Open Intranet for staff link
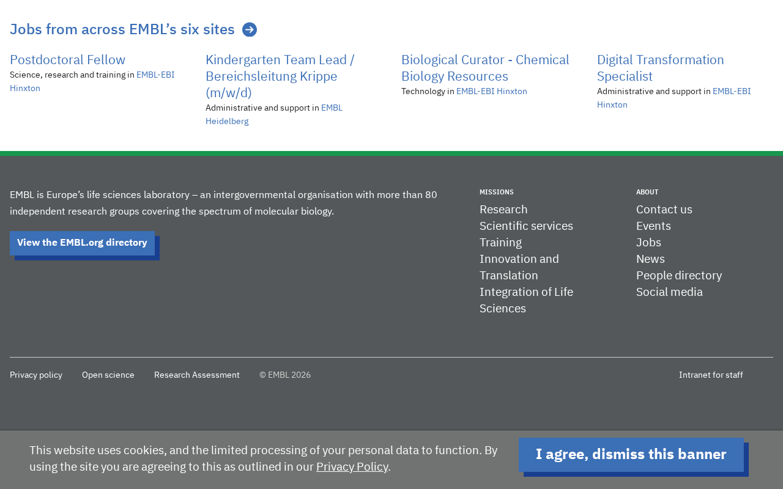This screenshot has width=783, height=489. (x=711, y=375)
